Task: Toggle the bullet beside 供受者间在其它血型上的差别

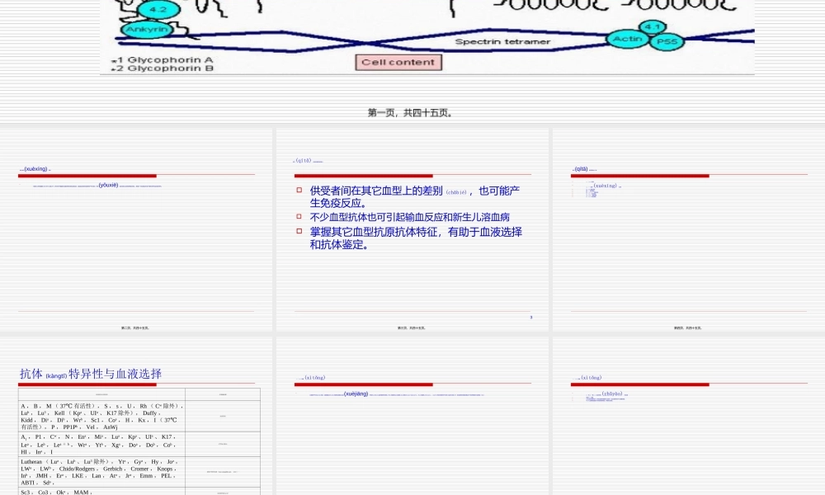Action: click(298, 191)
